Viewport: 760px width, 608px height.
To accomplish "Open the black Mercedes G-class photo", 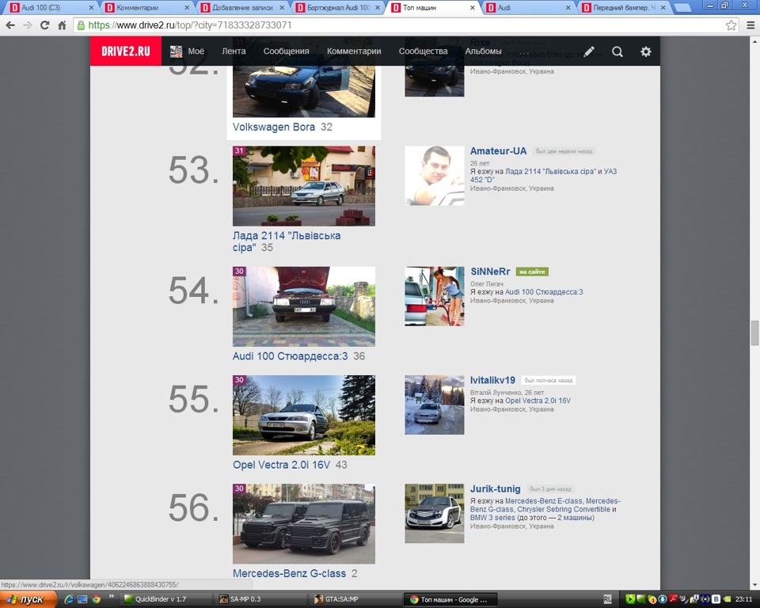I will 304,523.
